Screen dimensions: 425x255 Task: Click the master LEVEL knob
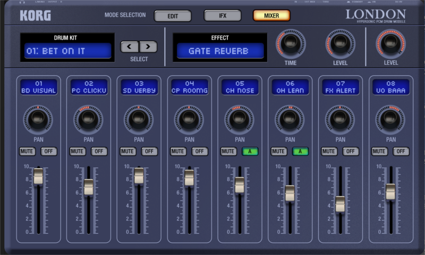click(390, 43)
